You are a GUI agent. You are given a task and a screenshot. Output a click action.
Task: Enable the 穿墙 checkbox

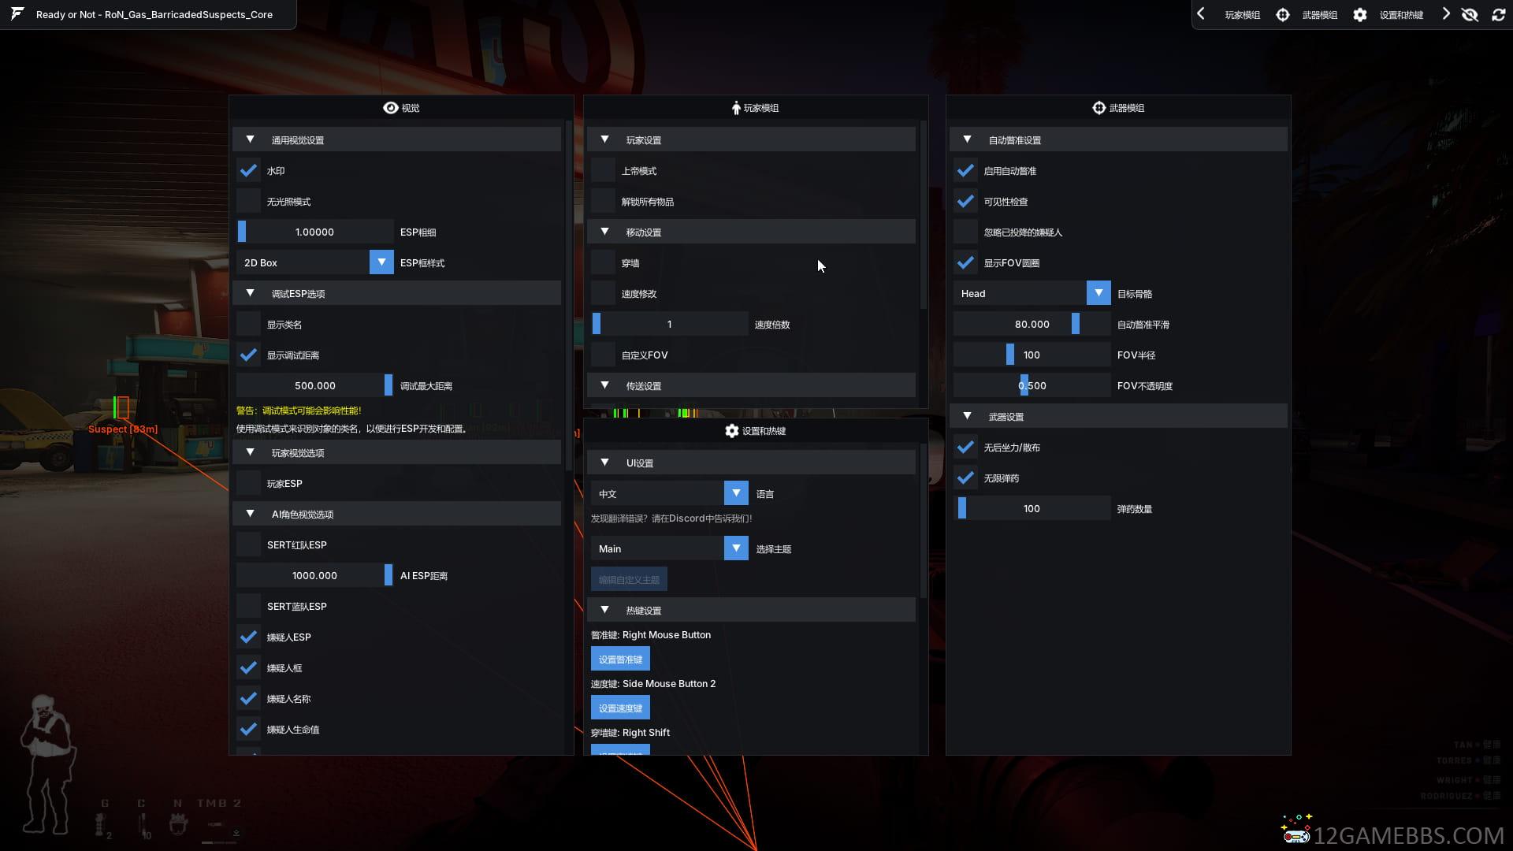pos(603,262)
